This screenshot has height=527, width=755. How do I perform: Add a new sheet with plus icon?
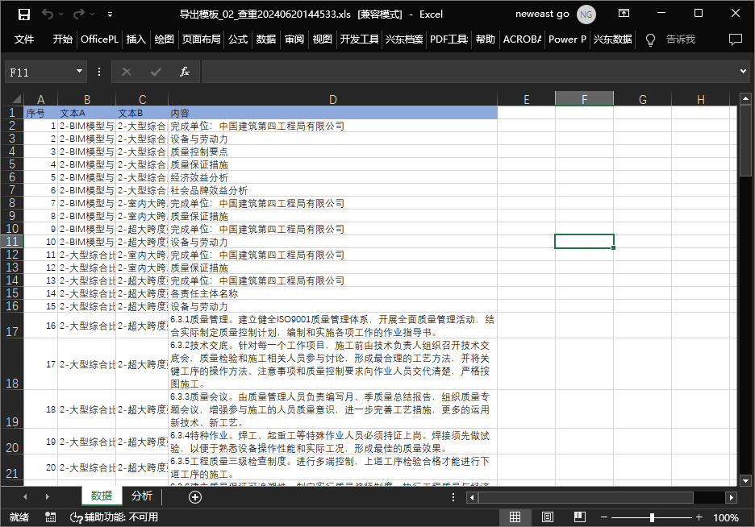point(194,496)
